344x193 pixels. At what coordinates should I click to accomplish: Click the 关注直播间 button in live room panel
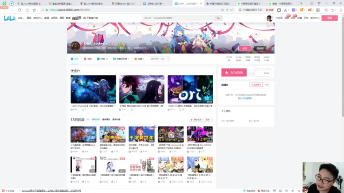[256, 84]
